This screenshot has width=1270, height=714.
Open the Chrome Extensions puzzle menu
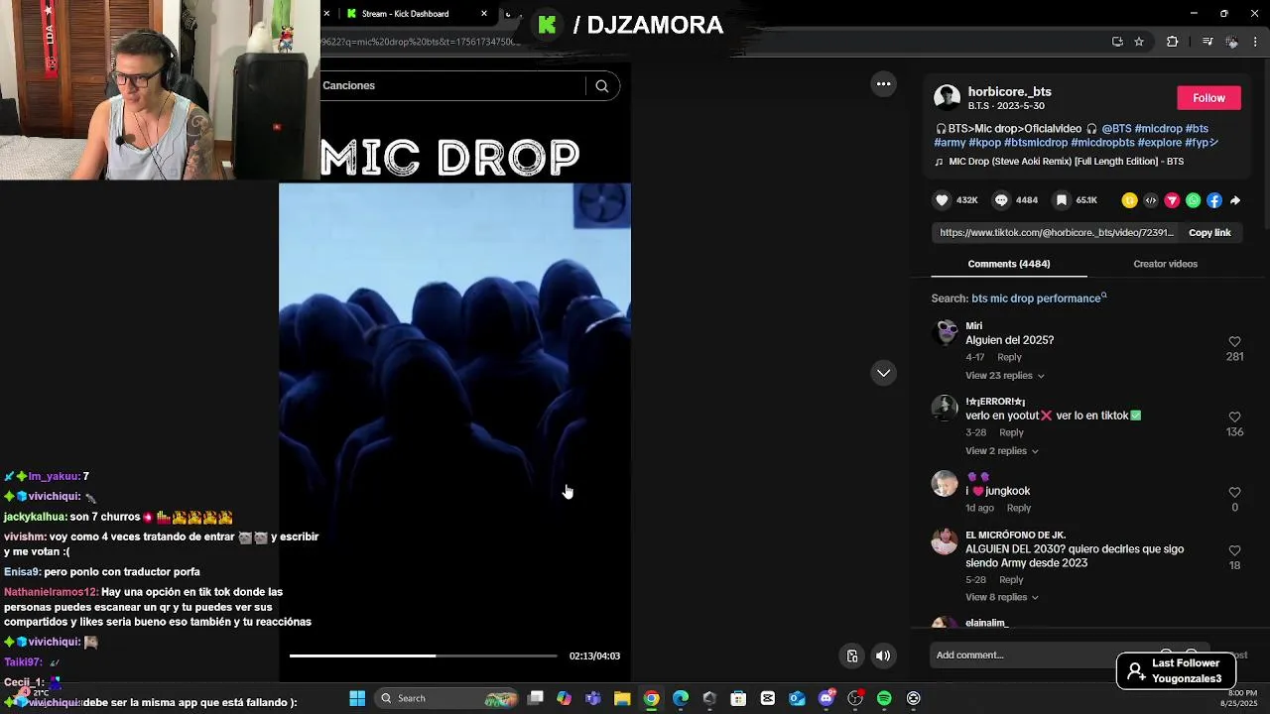[1172, 42]
